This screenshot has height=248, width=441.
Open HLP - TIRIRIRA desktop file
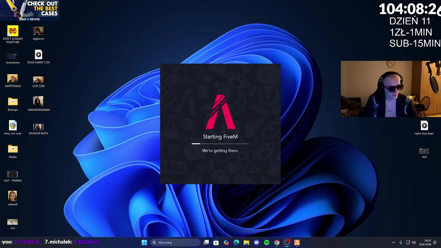pos(13,176)
